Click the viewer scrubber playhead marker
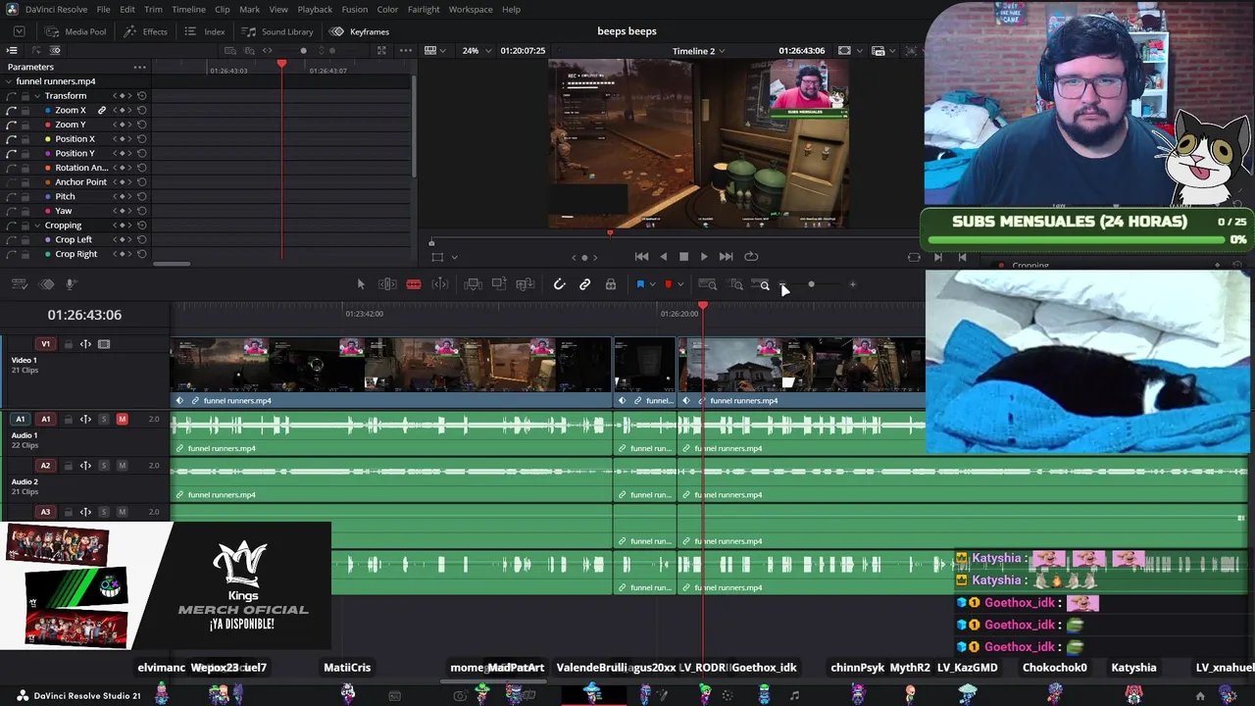Image resolution: width=1255 pixels, height=706 pixels. (610, 233)
